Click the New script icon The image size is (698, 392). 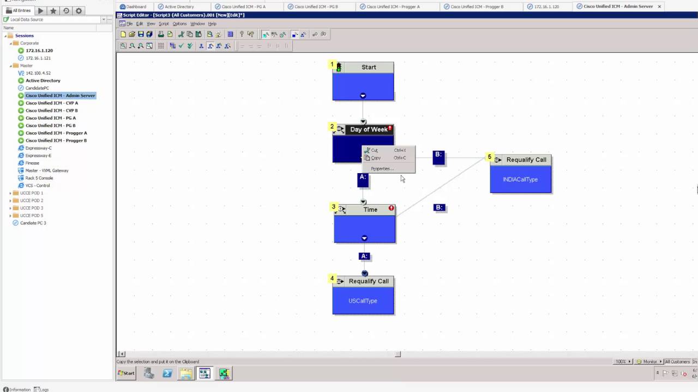[123, 34]
